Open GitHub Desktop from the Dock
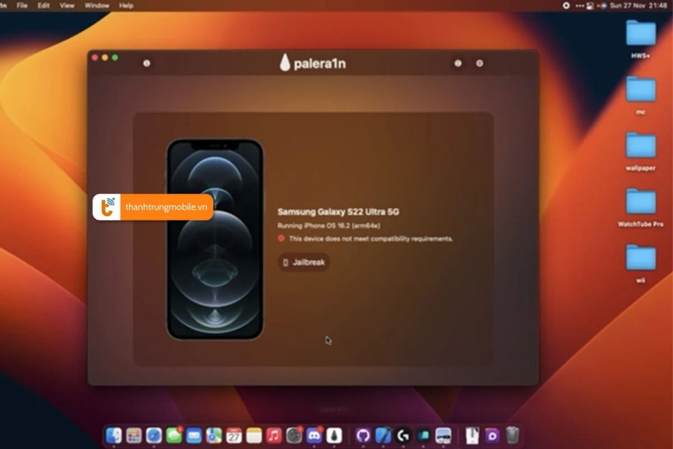The image size is (673, 449). point(363,435)
